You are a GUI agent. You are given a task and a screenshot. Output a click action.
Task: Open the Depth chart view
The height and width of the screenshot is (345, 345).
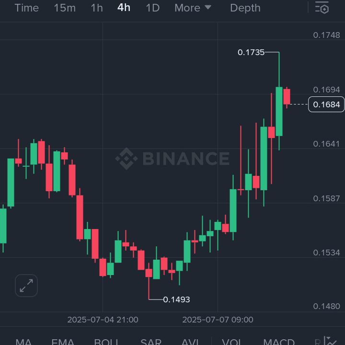tap(245, 8)
